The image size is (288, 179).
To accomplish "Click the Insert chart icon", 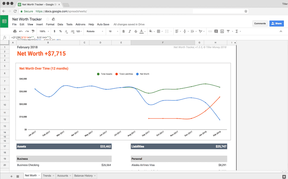I will pos(222,31).
